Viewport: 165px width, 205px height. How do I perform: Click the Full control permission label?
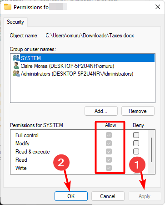(x=27, y=135)
